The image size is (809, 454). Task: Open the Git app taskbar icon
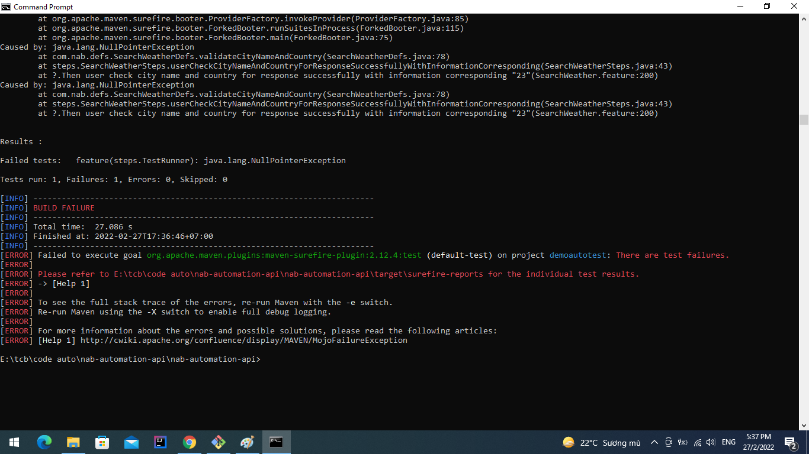pyautogui.click(x=218, y=442)
